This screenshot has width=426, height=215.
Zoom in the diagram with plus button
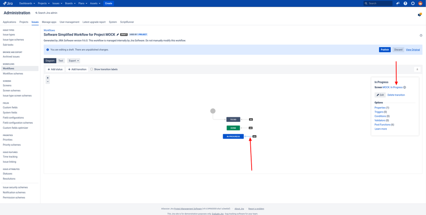coord(48,78)
